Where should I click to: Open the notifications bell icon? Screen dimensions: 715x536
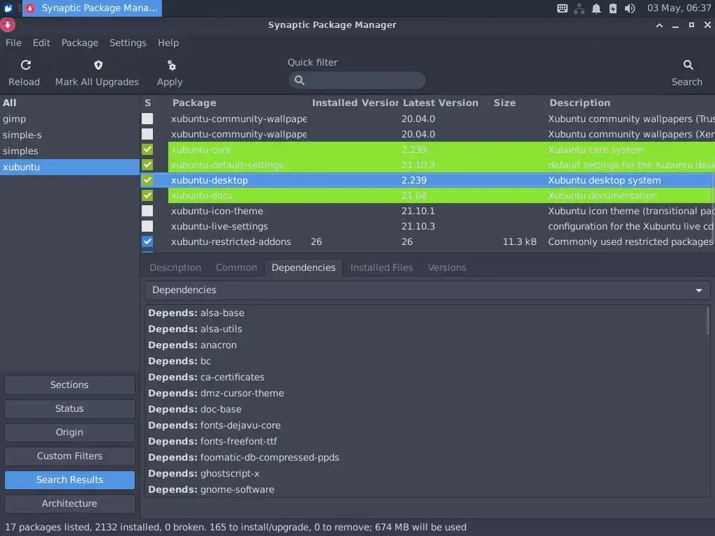596,8
